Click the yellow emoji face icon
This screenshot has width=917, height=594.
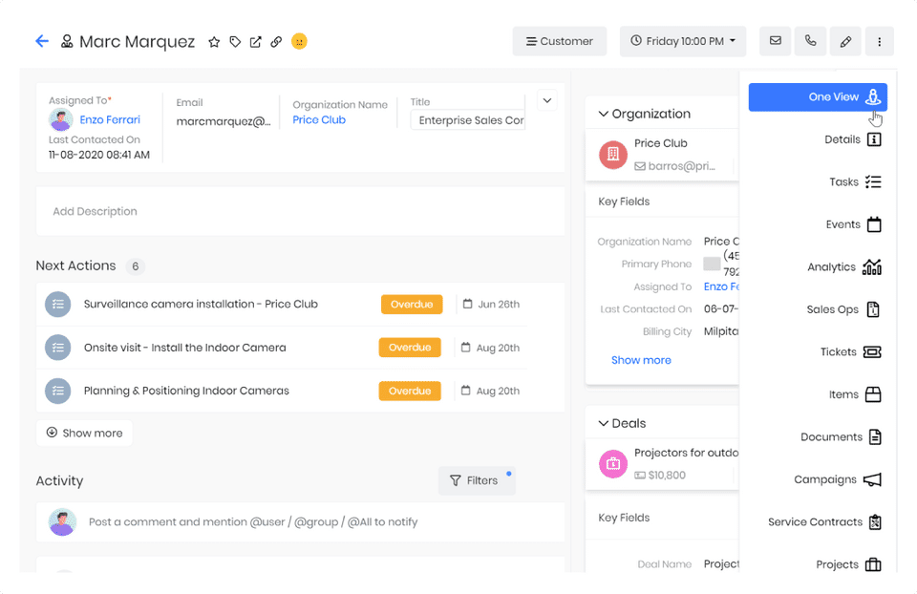[x=299, y=42]
